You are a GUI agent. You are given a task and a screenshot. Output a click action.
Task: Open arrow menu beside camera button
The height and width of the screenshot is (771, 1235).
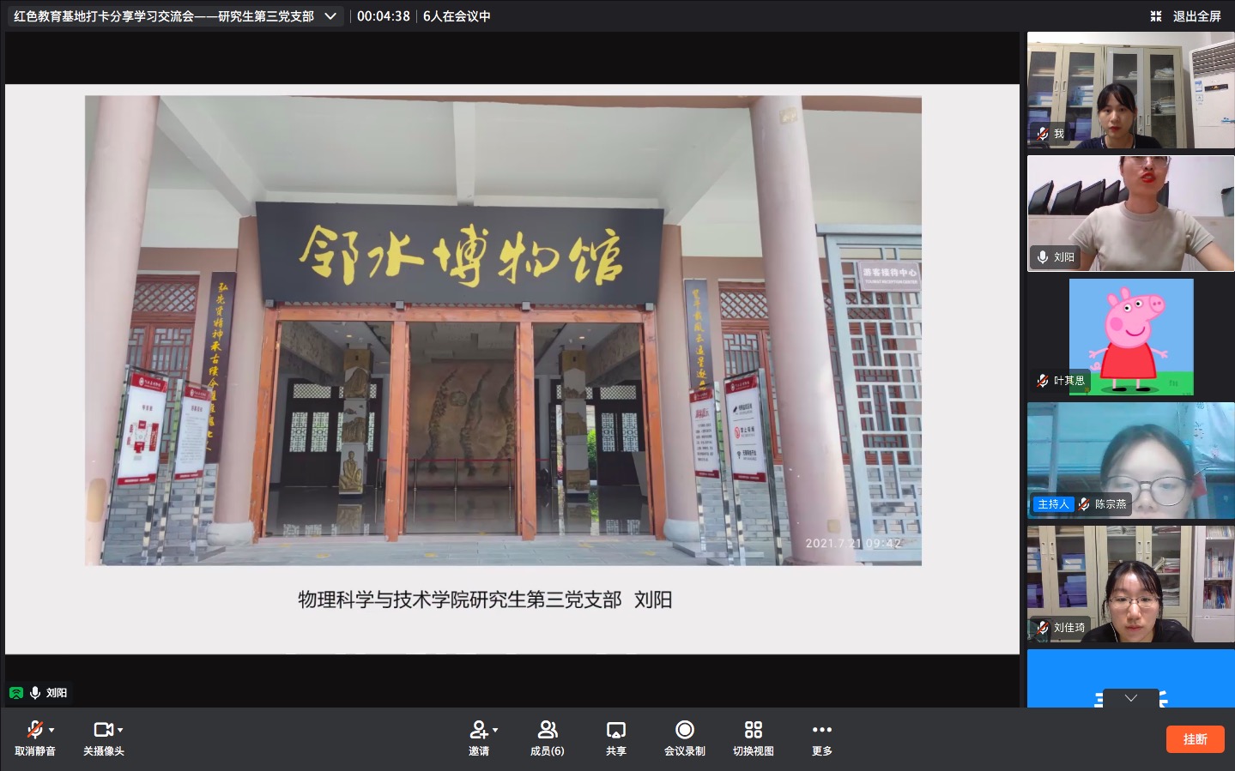point(121,730)
